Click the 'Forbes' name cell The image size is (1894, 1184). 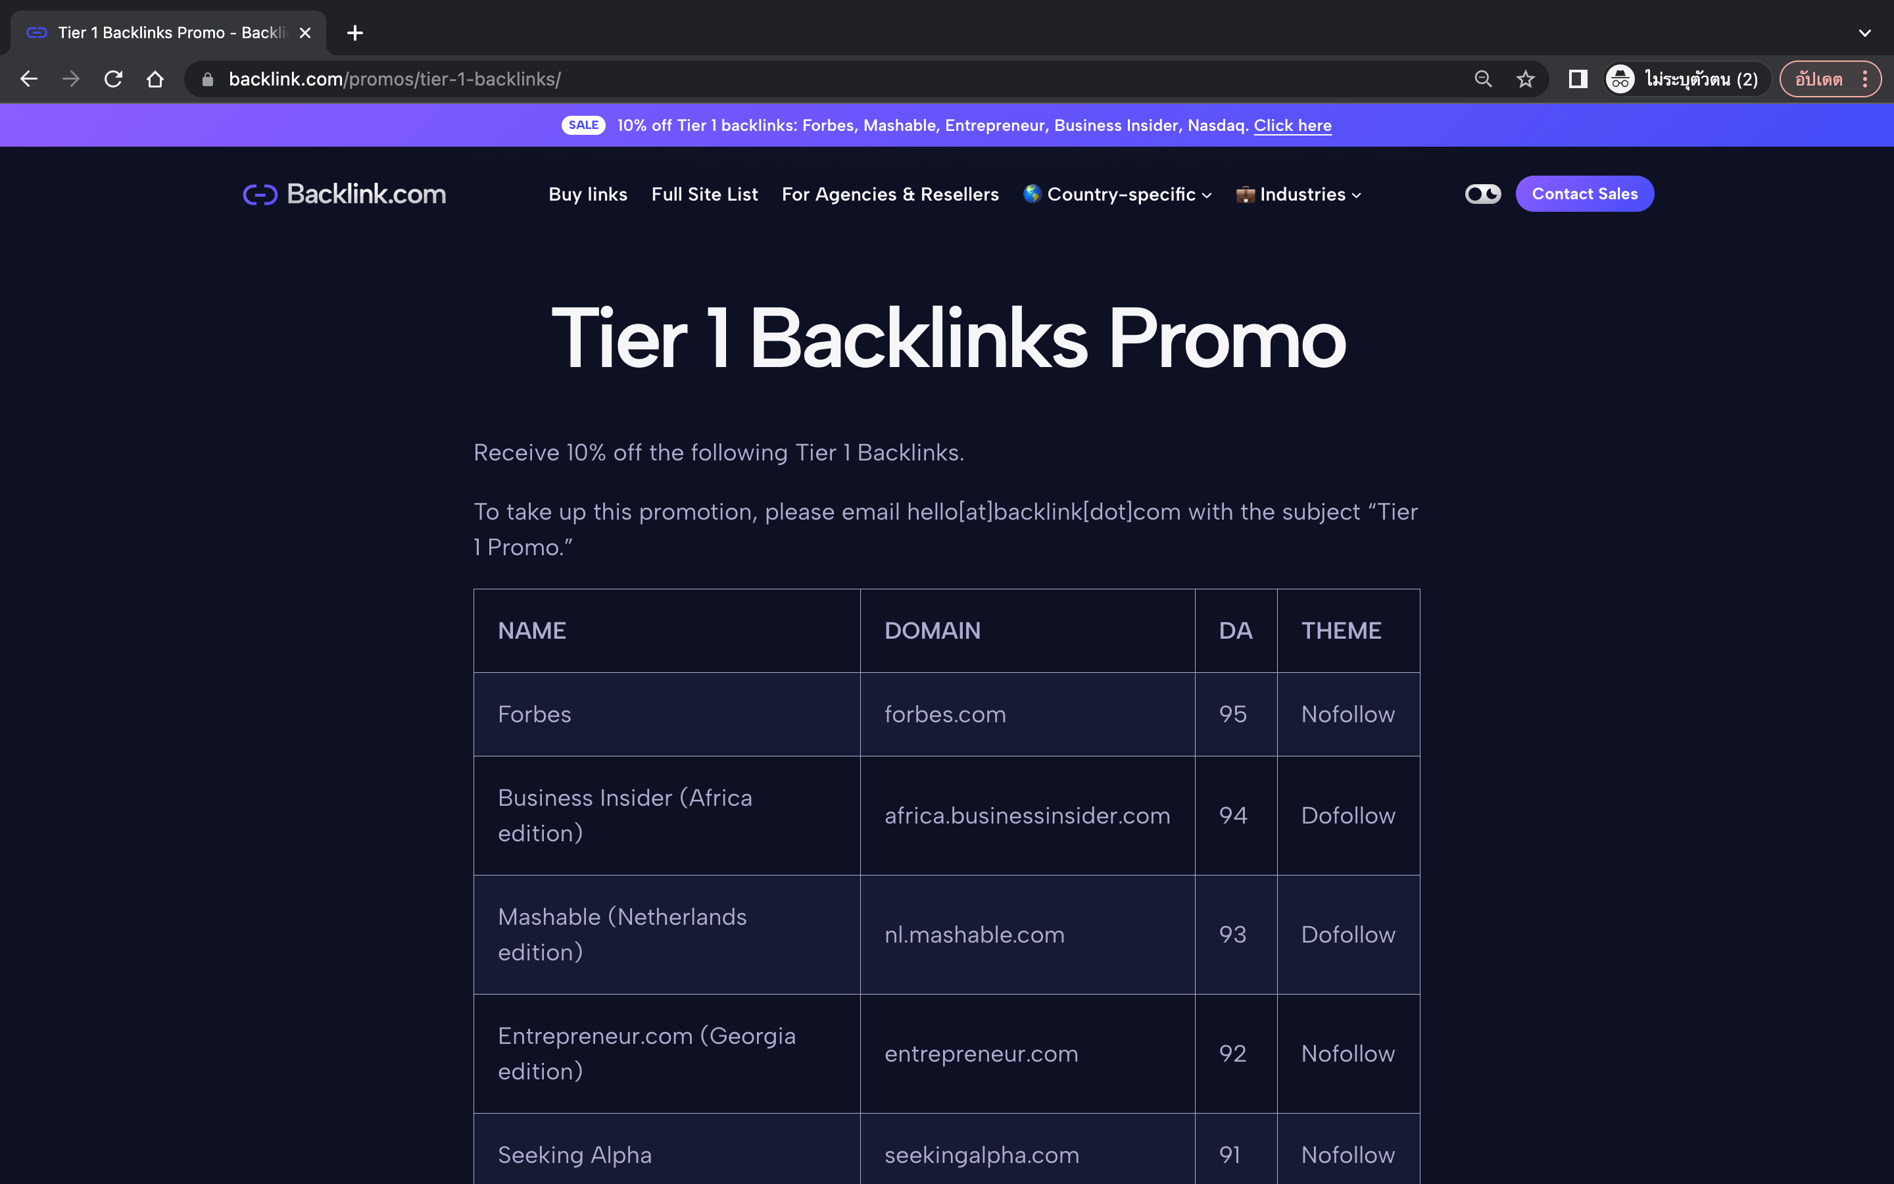click(667, 714)
